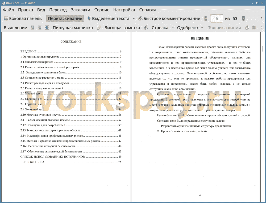
Task: Open the Переход menu
Action: [x=58, y=10]
